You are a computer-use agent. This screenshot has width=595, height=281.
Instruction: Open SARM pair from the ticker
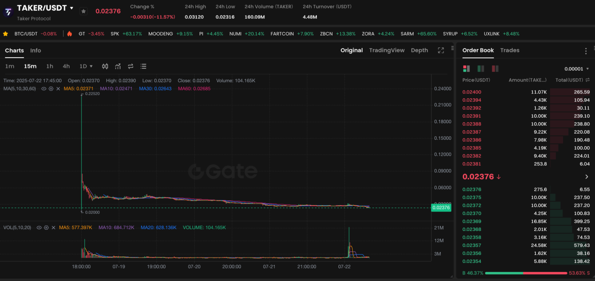[x=418, y=34]
